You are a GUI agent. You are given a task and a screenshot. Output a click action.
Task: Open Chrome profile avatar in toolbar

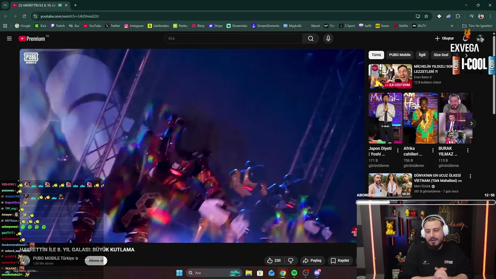click(481, 16)
